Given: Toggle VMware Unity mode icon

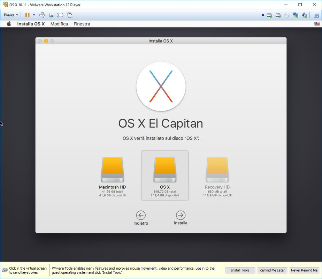Looking at the screenshot, I should (x=70, y=15).
